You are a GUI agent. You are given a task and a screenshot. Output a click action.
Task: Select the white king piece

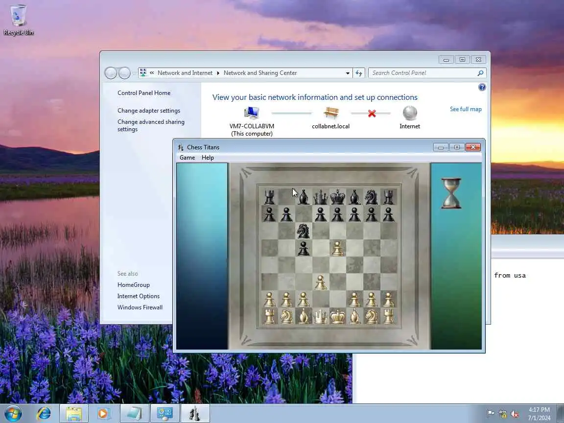click(x=337, y=316)
